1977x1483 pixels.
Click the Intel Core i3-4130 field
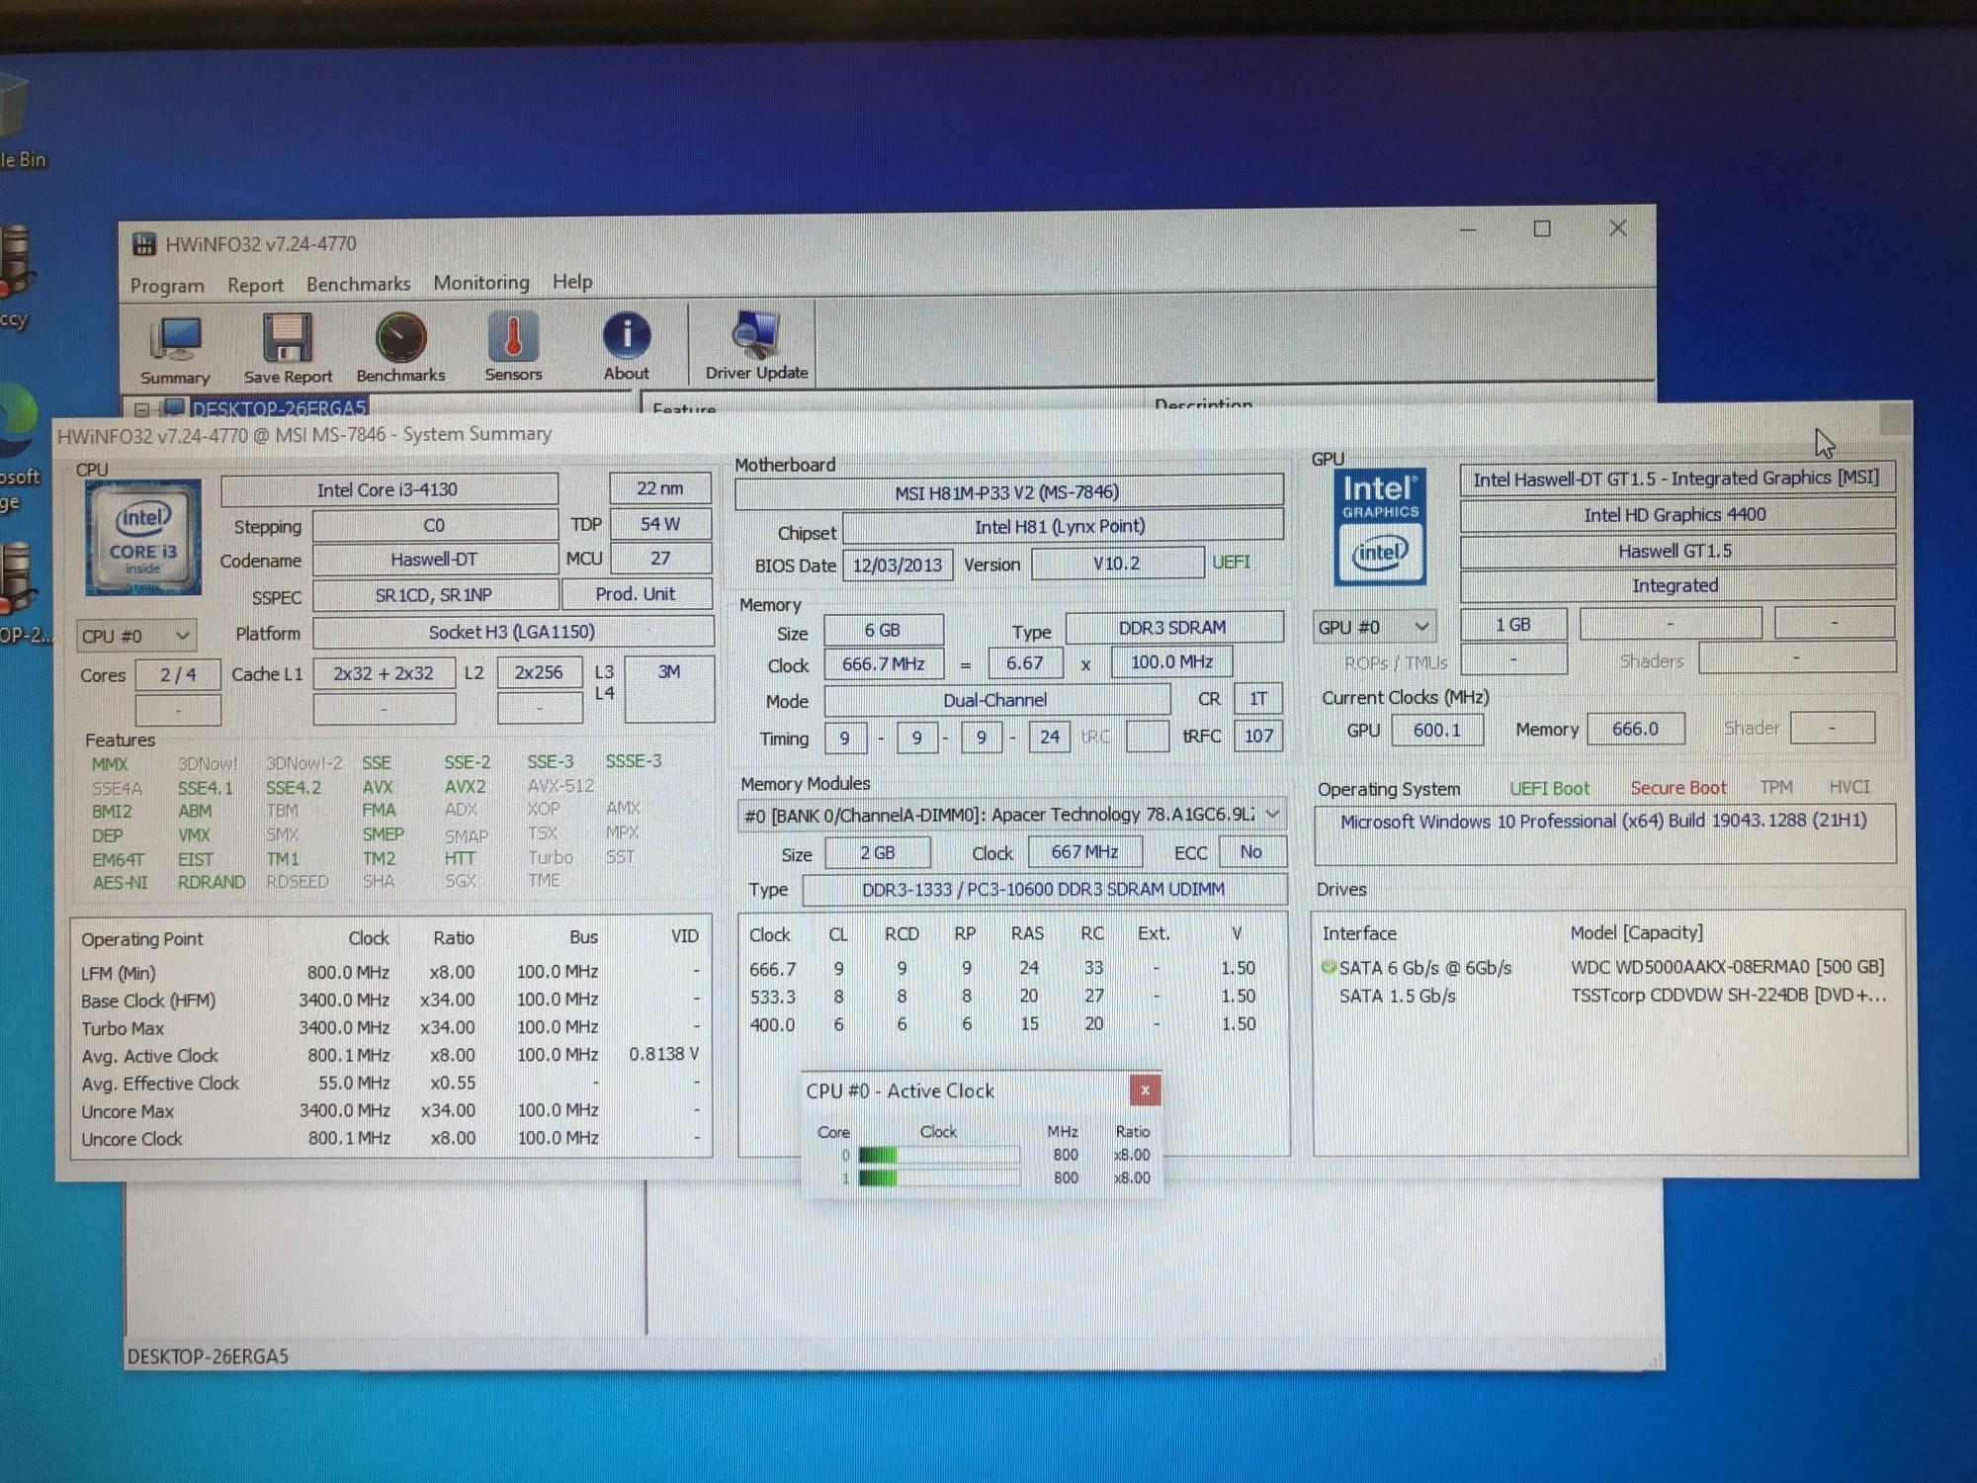[x=388, y=489]
